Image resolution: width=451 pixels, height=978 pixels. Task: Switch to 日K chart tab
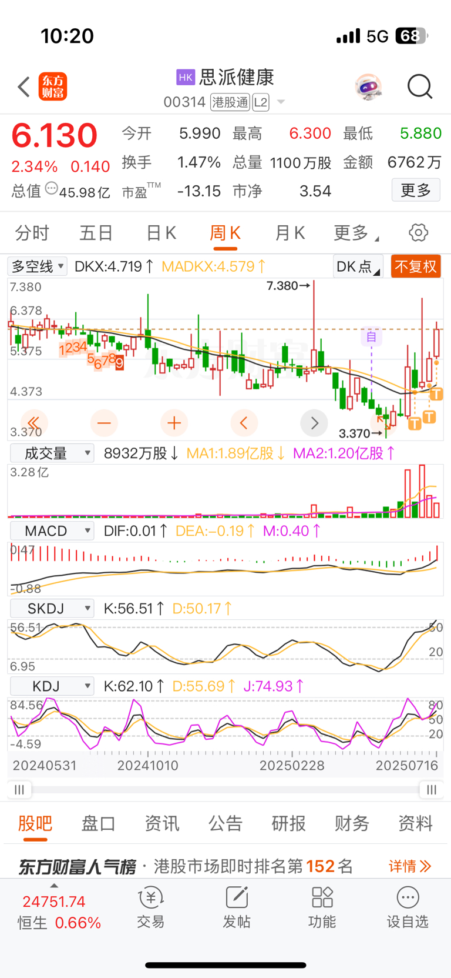(161, 233)
